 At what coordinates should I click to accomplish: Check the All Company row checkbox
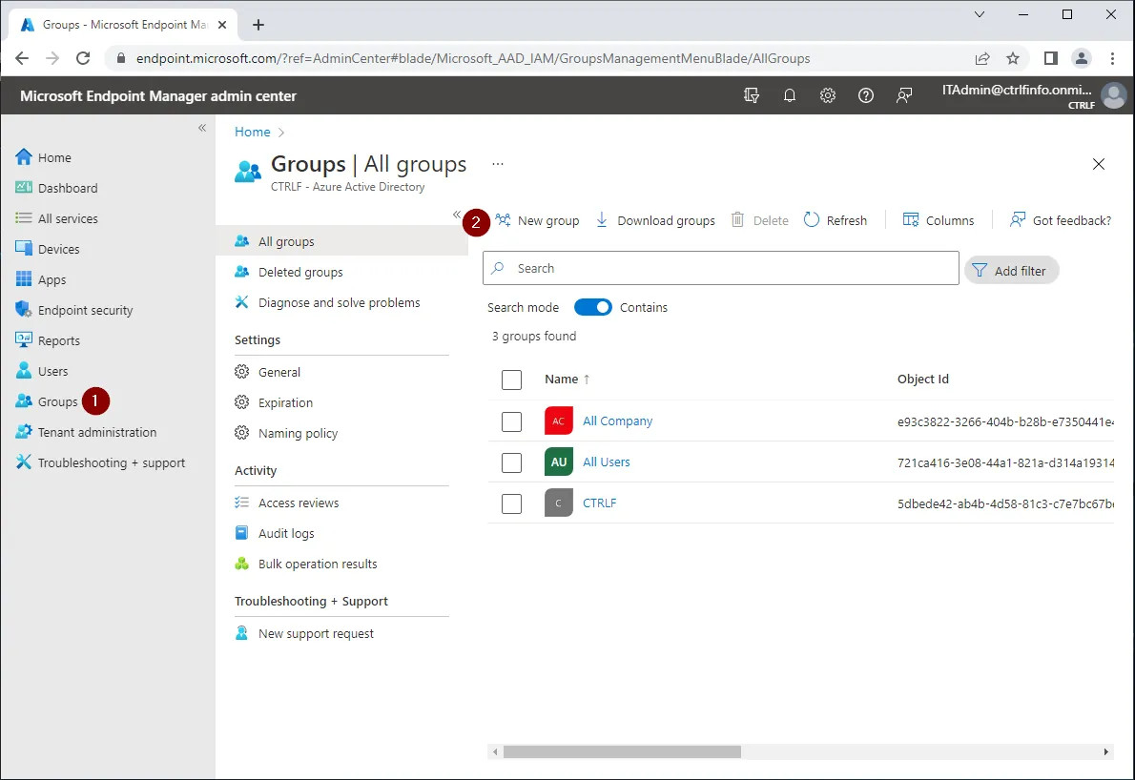click(x=511, y=421)
